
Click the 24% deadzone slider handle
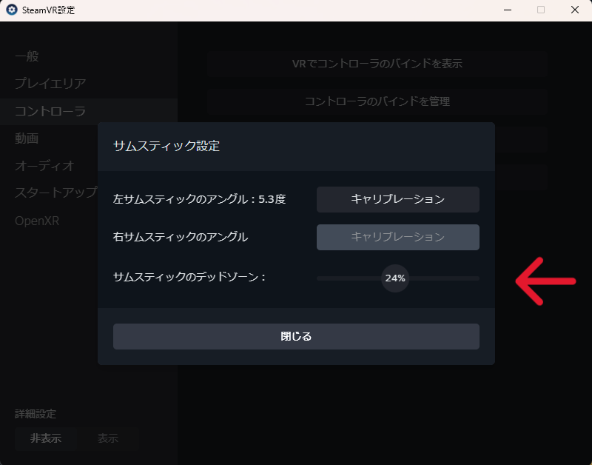(x=395, y=278)
